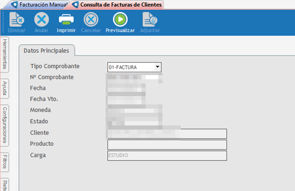Image resolution: width=295 pixels, height=191 pixels.
Task: Click the Carga field showing ESTUDIO
Action: [167, 155]
